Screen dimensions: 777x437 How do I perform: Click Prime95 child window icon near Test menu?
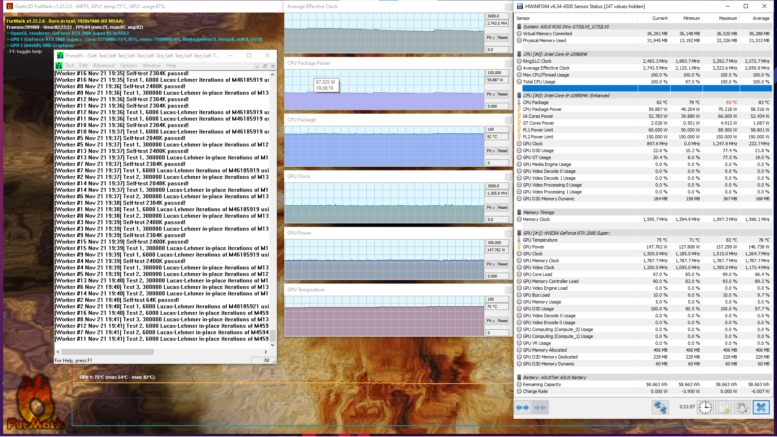(59, 66)
